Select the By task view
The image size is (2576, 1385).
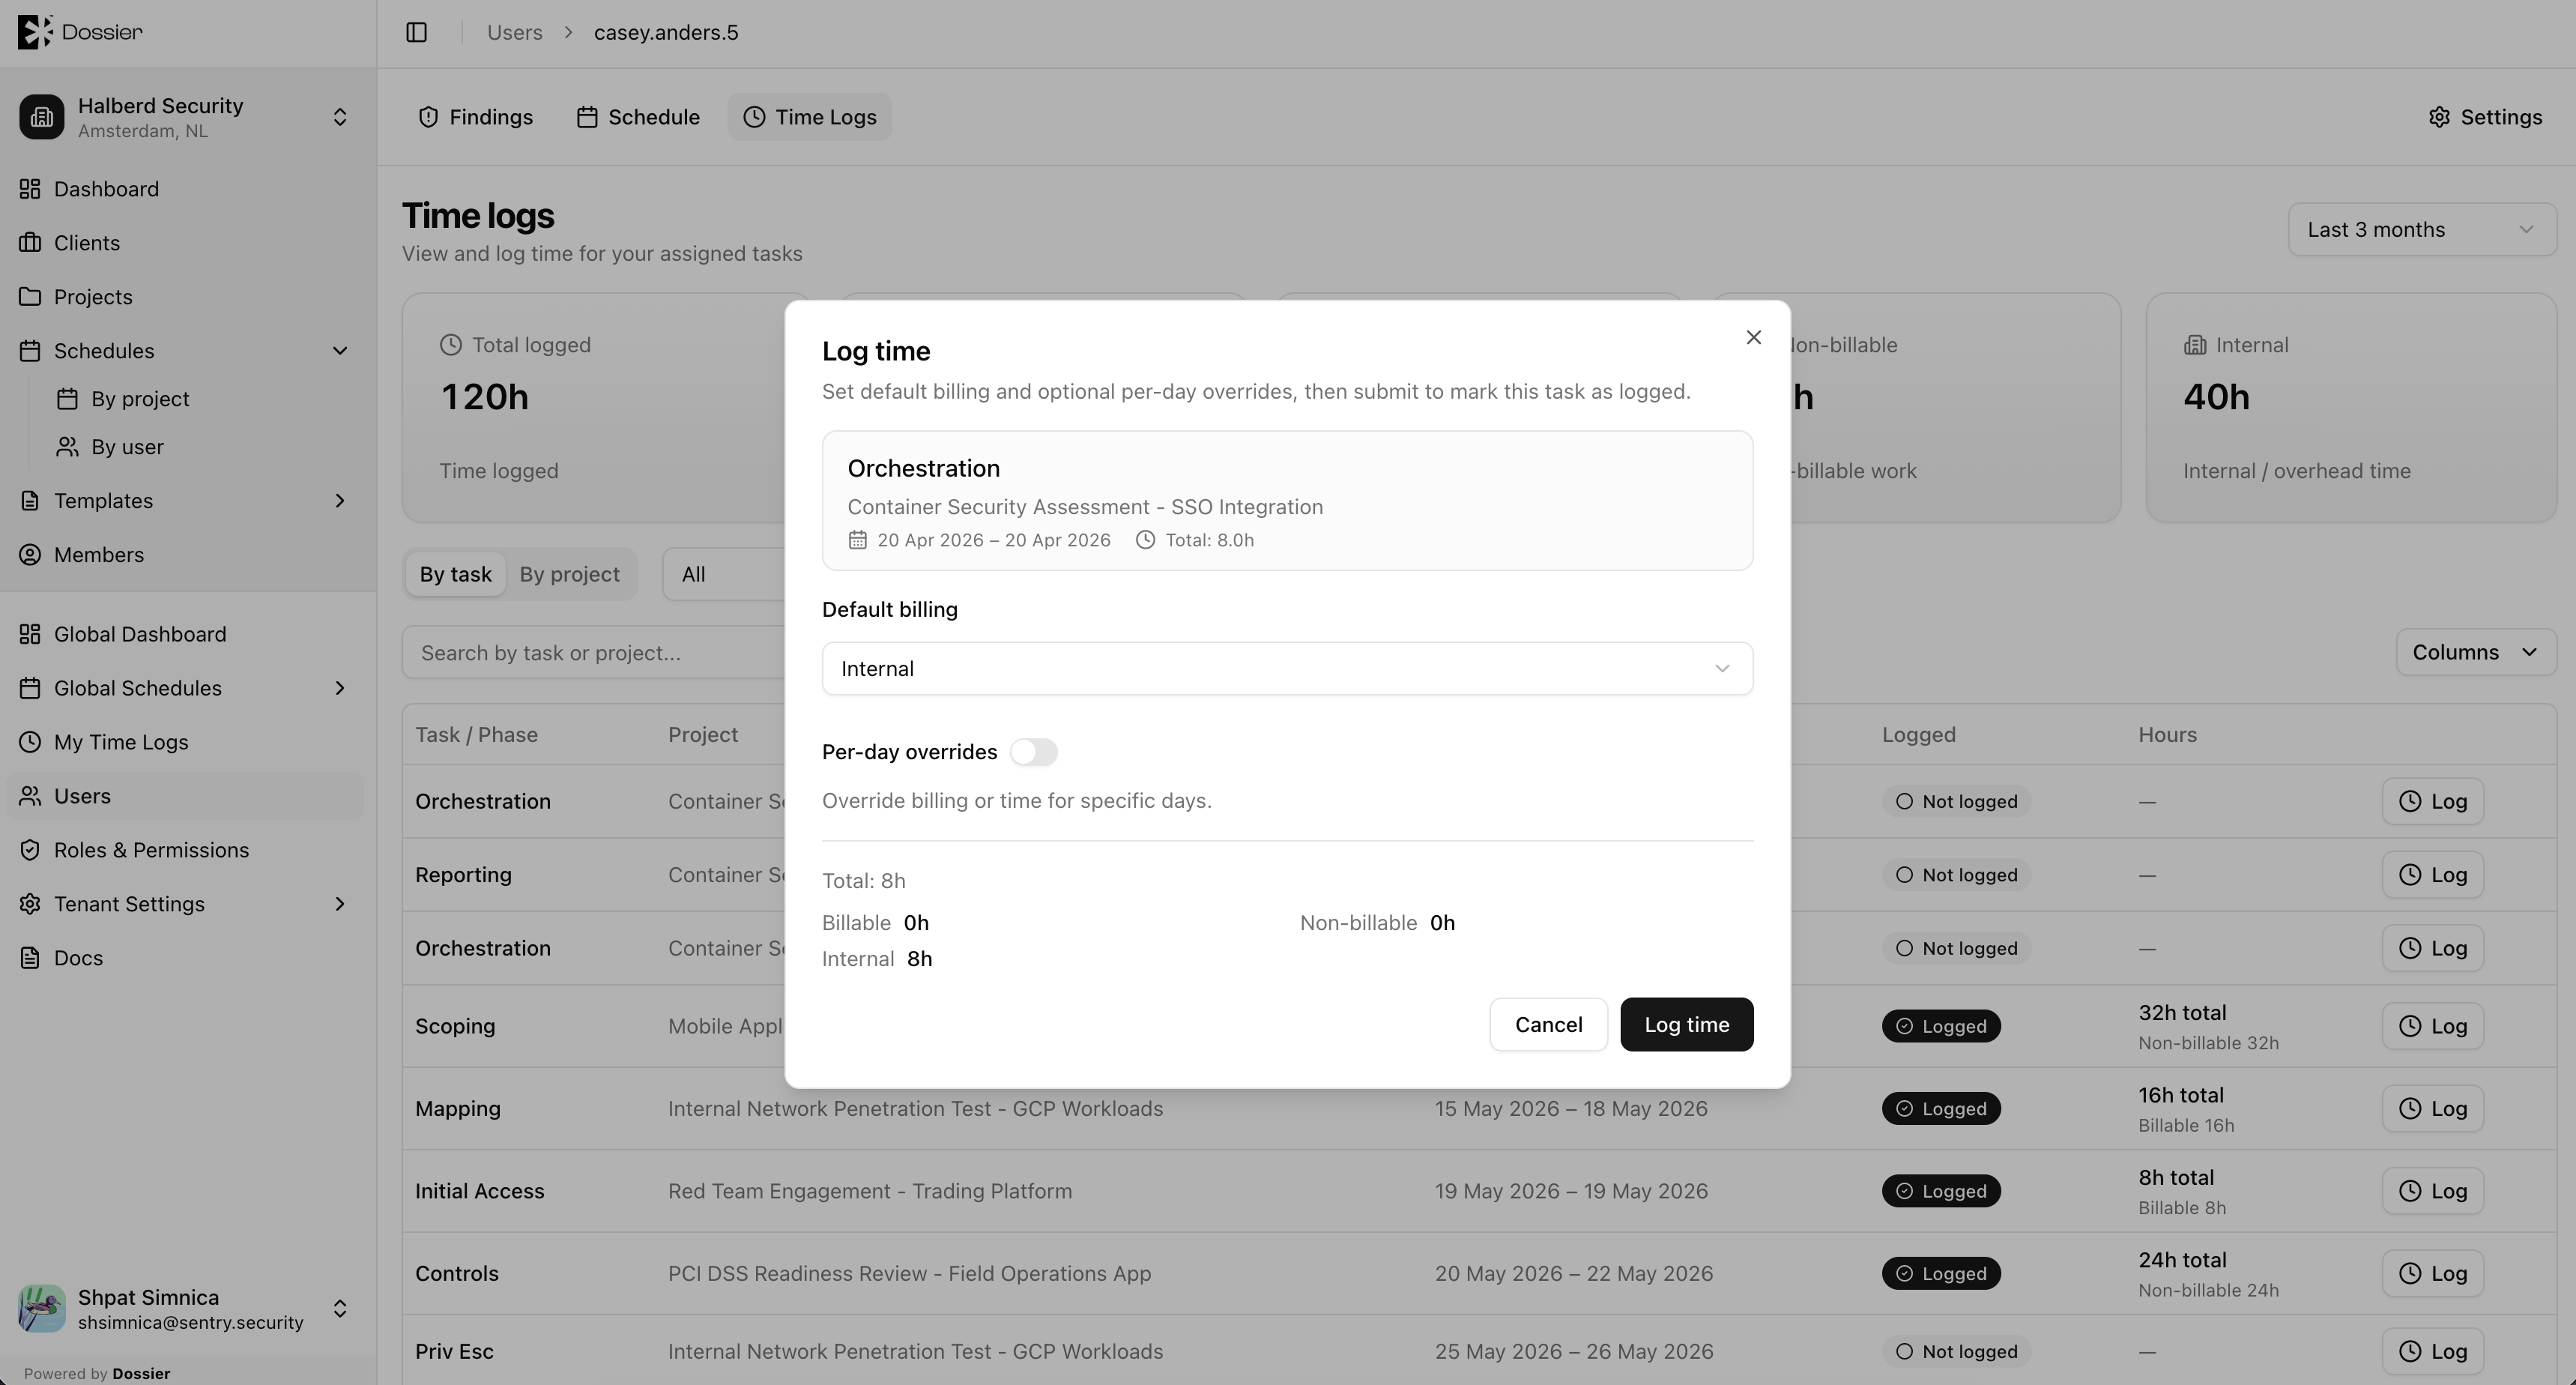455,574
